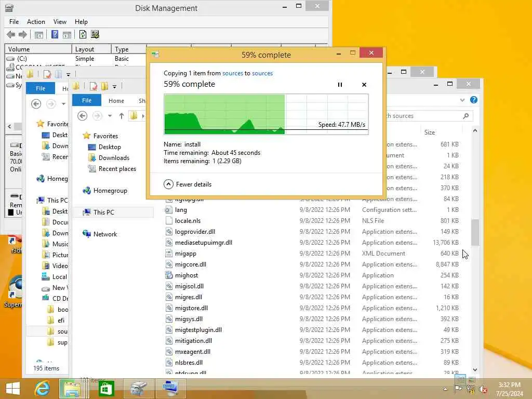Select Desktop under Favorites in front Explorer
Image resolution: width=532 pixels, height=399 pixels.
(109, 147)
